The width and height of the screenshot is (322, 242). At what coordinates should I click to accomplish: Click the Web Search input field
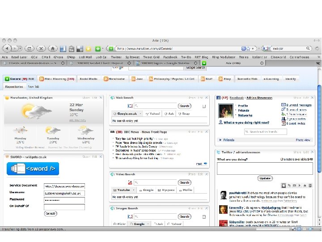[x=155, y=106]
